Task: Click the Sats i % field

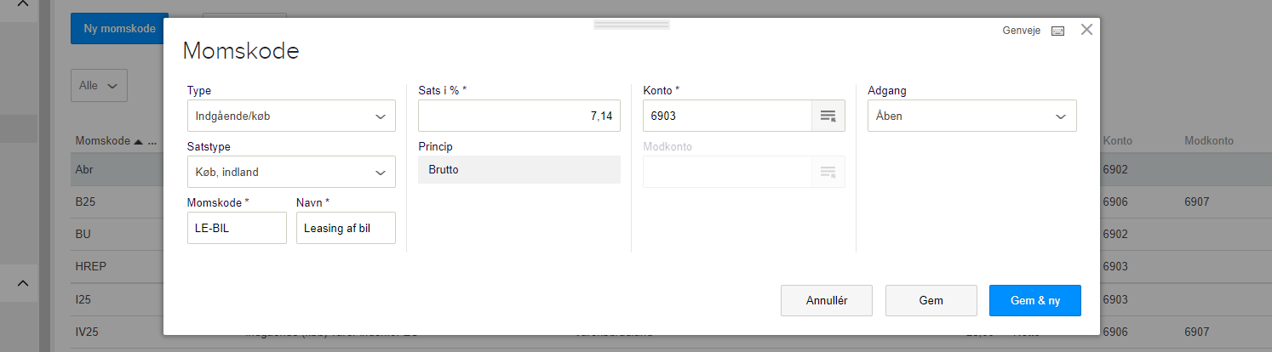Action: (519, 116)
